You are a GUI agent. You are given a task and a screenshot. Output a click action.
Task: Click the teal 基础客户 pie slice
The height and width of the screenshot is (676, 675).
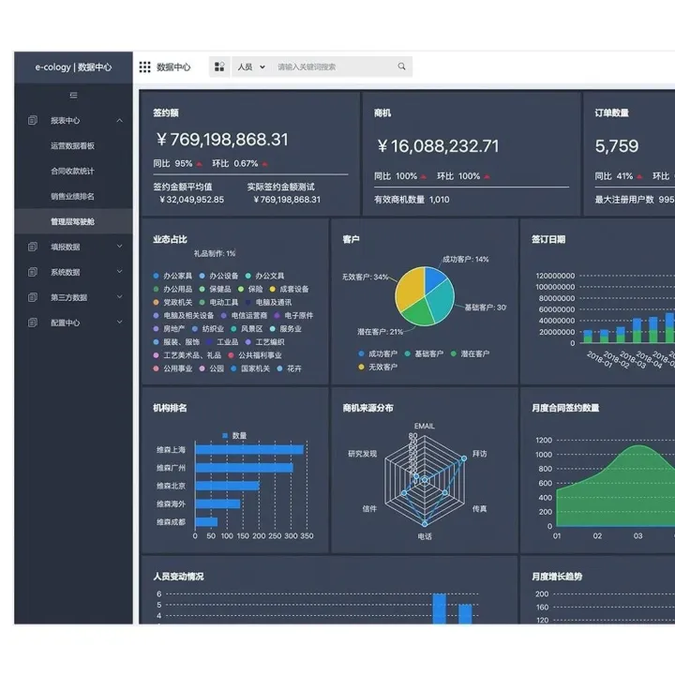(442, 302)
